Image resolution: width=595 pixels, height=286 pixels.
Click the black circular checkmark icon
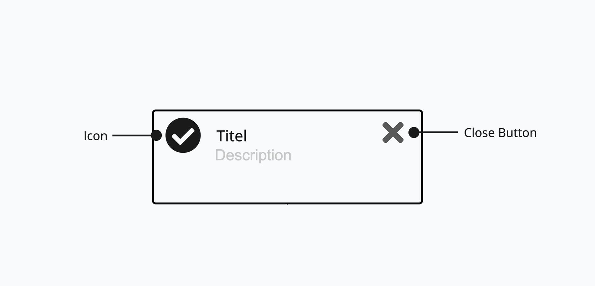[x=183, y=135]
